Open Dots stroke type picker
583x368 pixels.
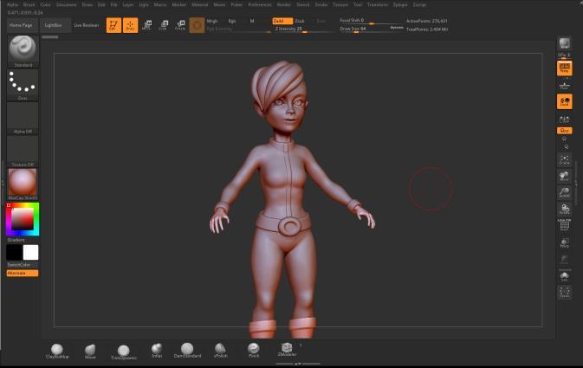point(23,85)
